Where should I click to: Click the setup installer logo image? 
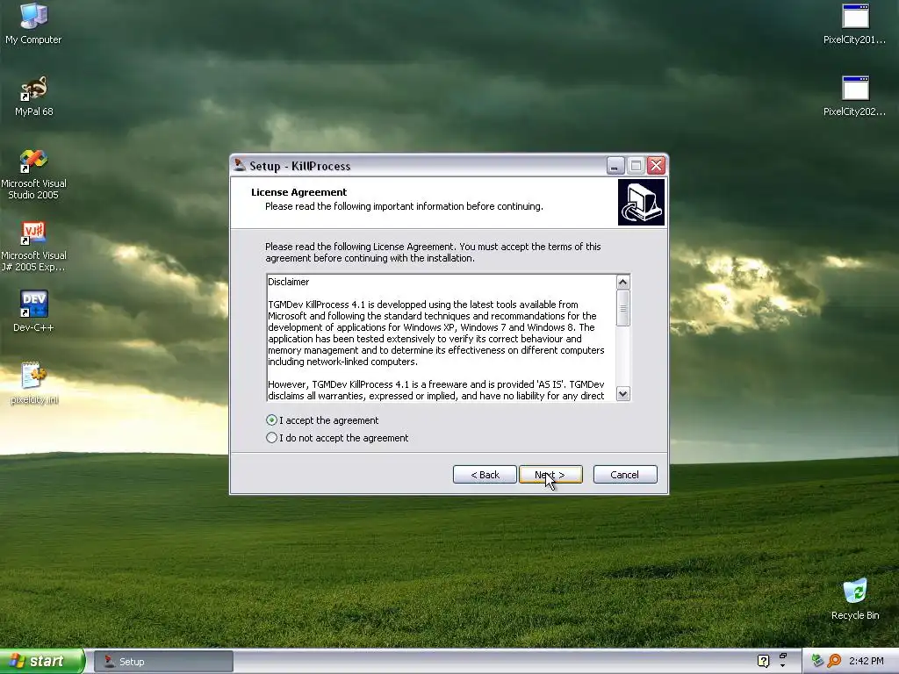point(641,203)
